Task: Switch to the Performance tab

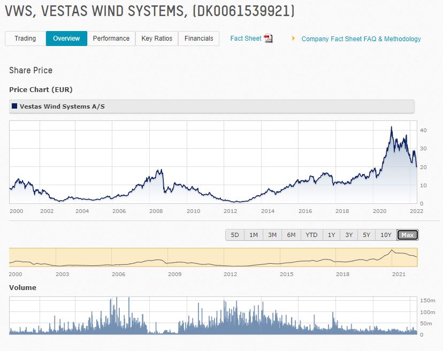Action: 111,39
